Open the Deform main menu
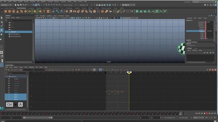 [57, 1]
